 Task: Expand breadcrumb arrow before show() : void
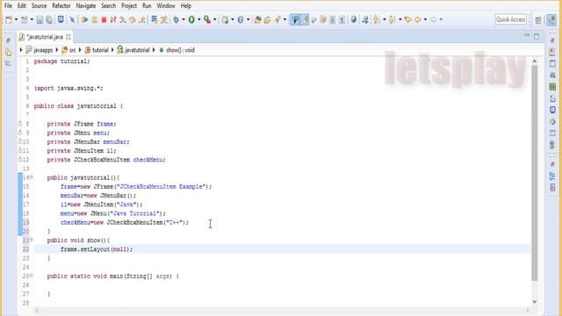coord(154,50)
